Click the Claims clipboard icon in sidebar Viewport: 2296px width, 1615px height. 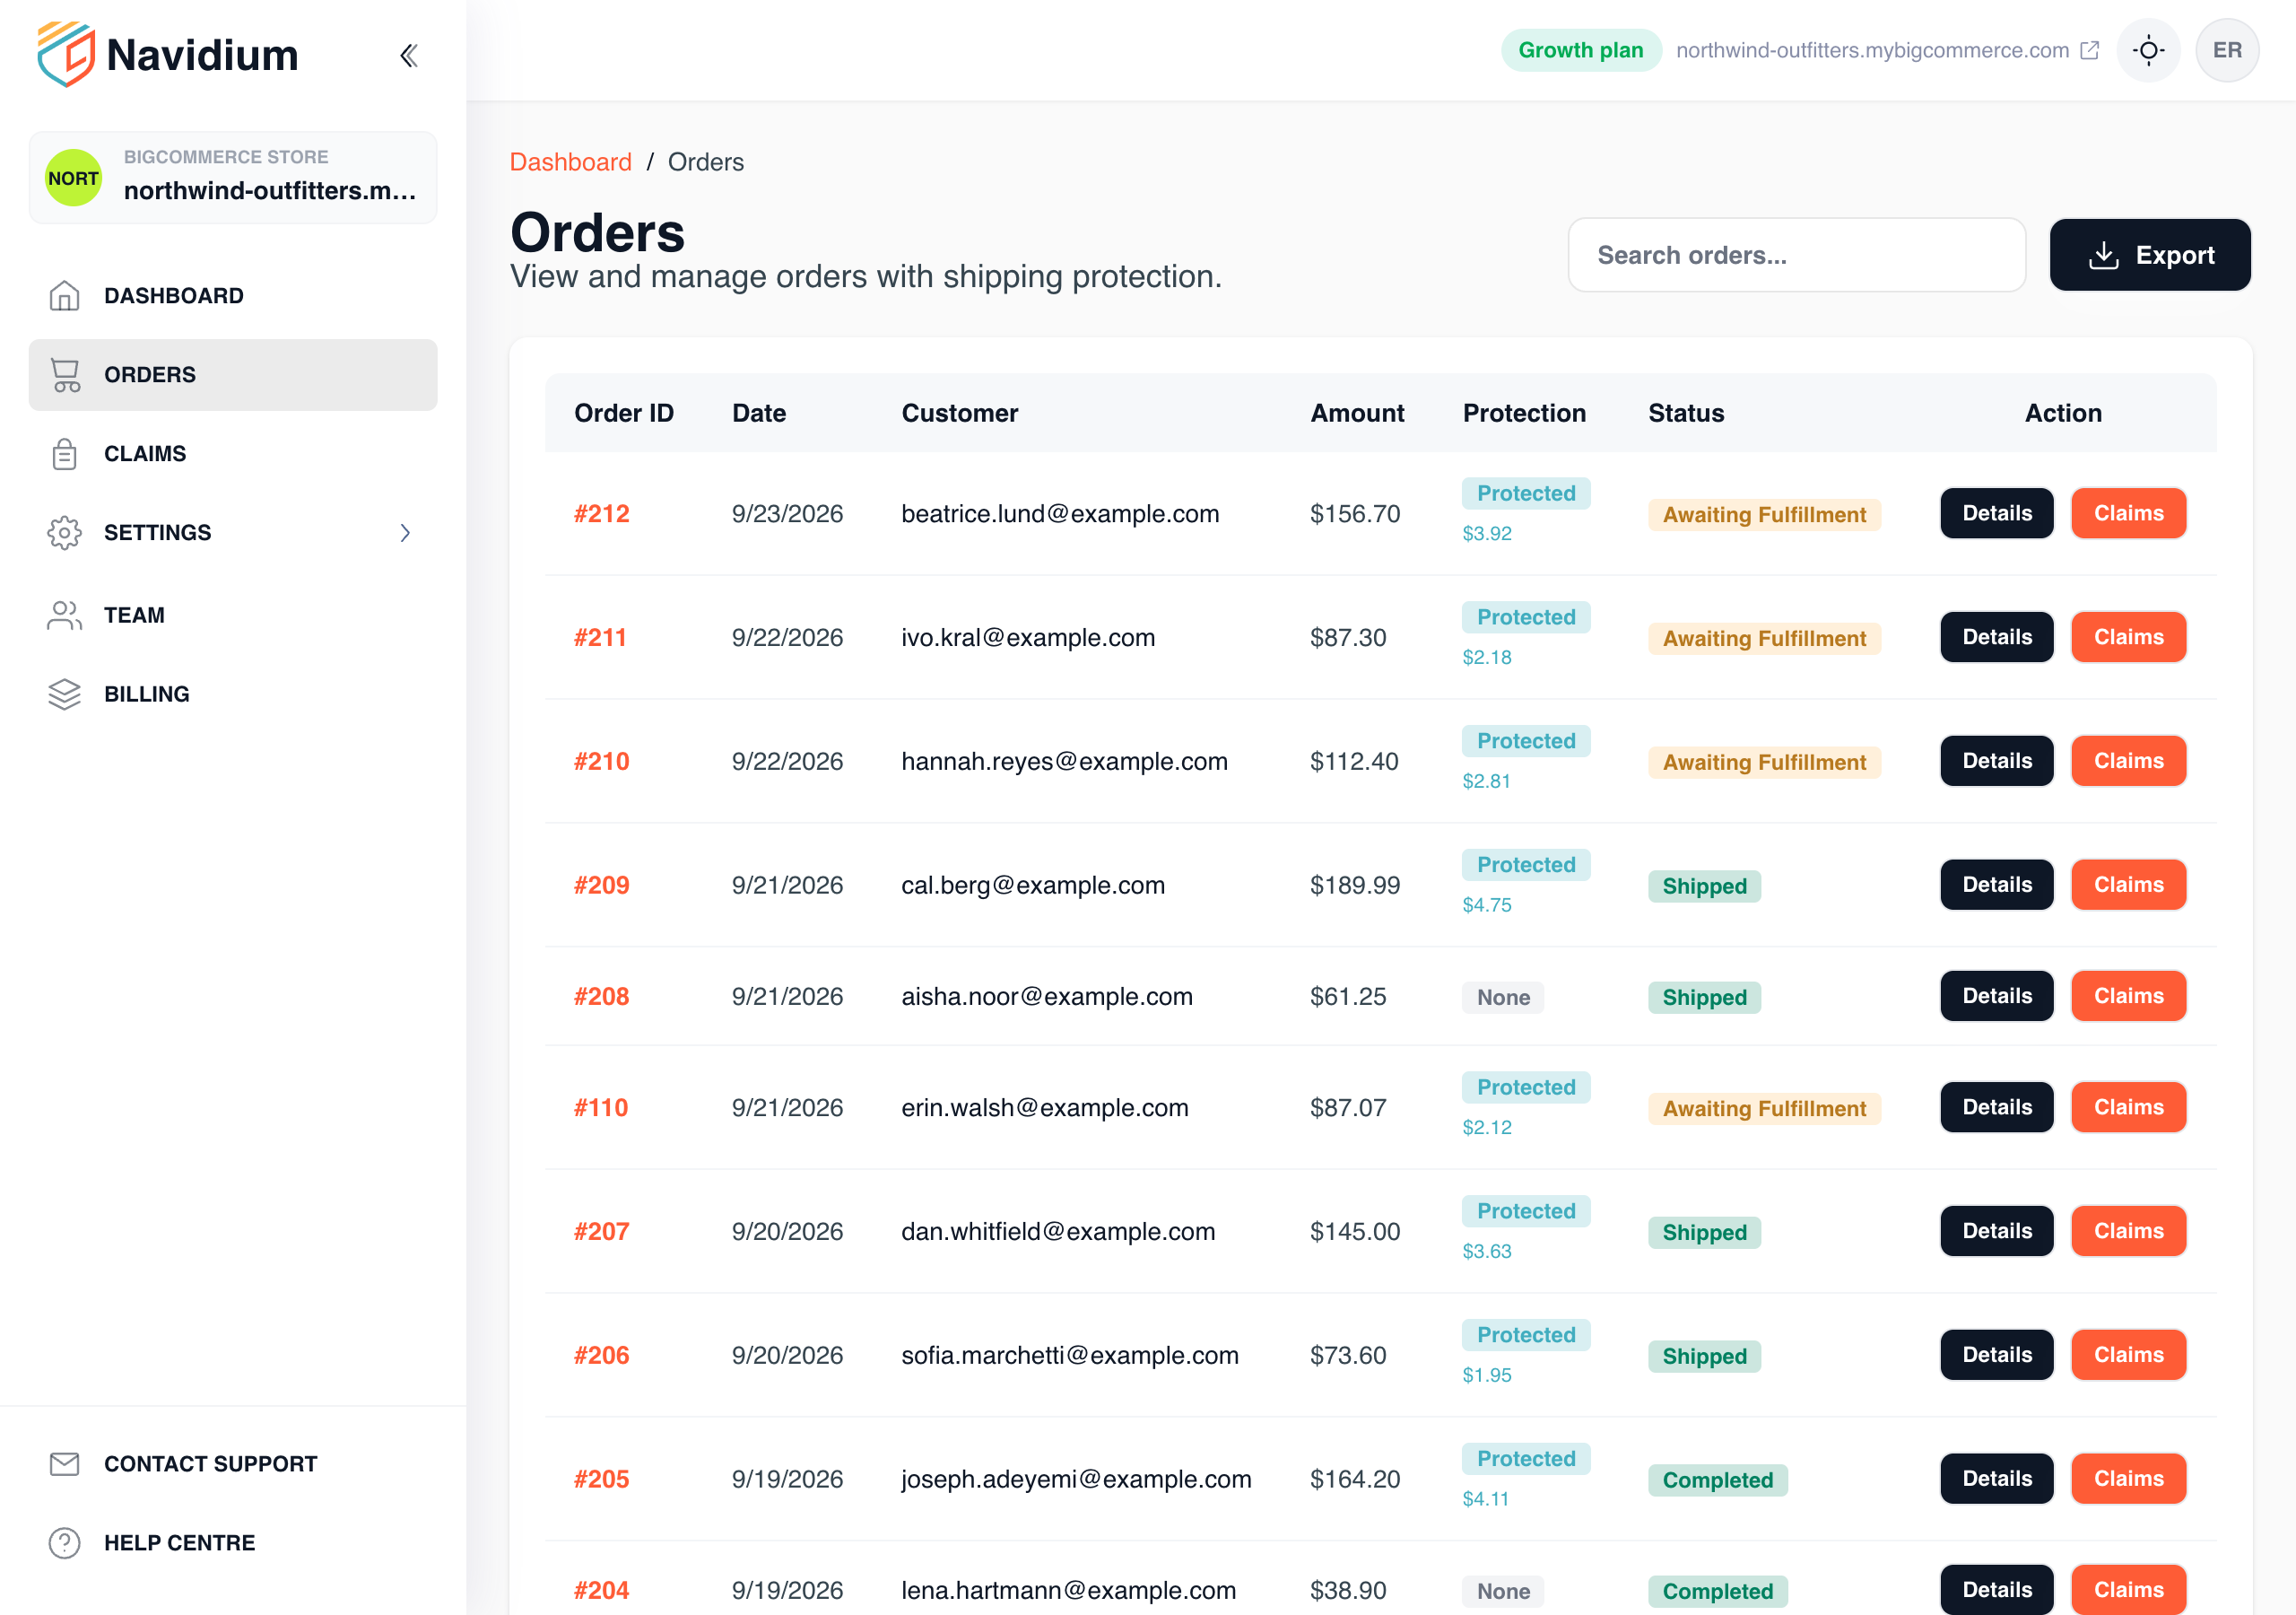pos(65,454)
